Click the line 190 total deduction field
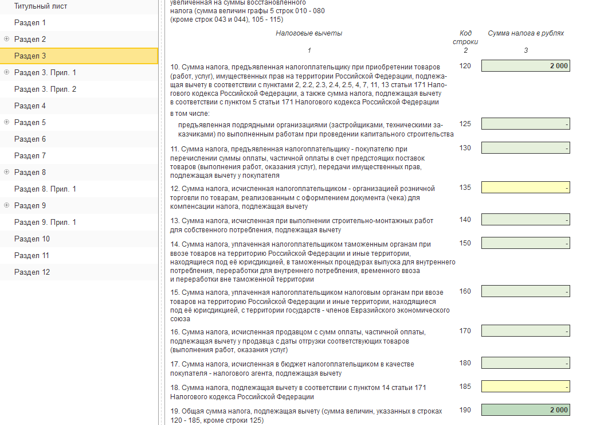Image resolution: width=604 pixels, height=425 pixels. (x=525, y=410)
